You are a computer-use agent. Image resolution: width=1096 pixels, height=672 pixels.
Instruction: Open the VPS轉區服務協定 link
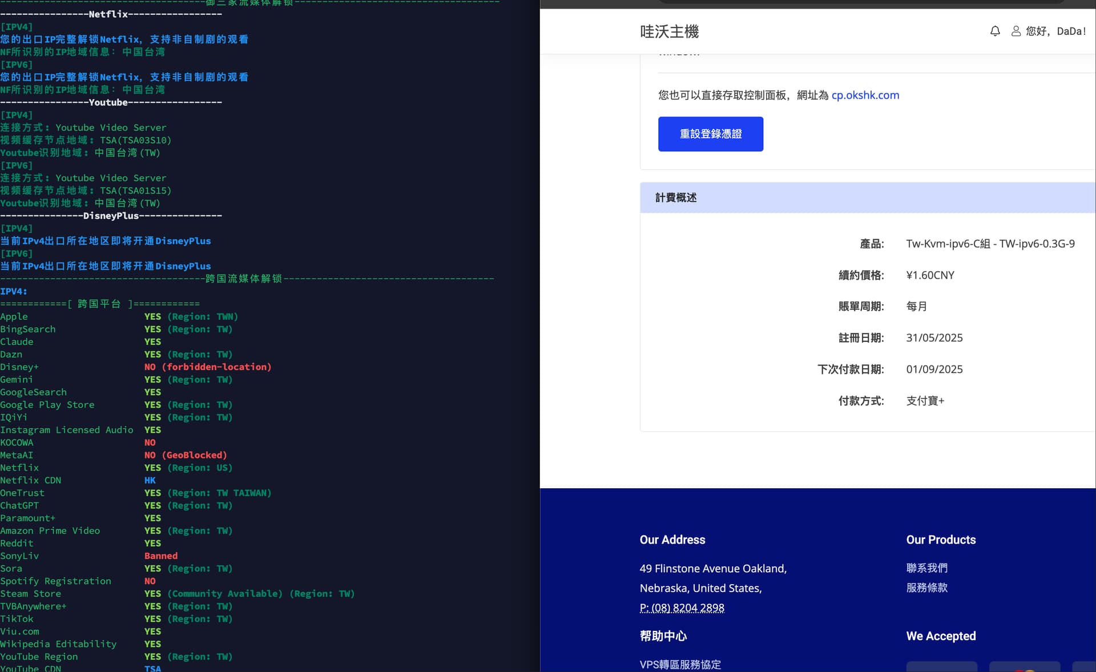click(x=680, y=665)
